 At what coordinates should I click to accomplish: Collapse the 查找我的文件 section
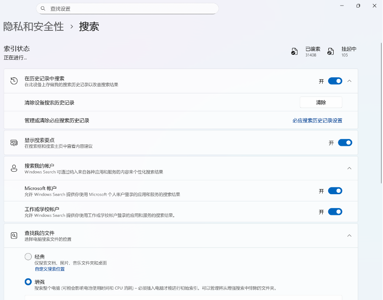tap(349, 236)
